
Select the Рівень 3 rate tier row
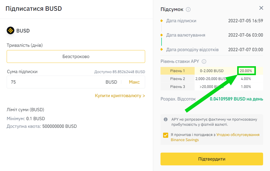click(177, 87)
